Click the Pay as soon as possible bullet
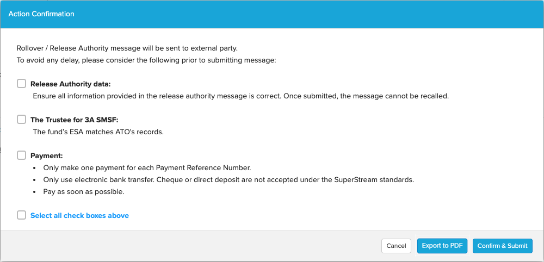Viewport: 544px width, 262px height. point(84,192)
